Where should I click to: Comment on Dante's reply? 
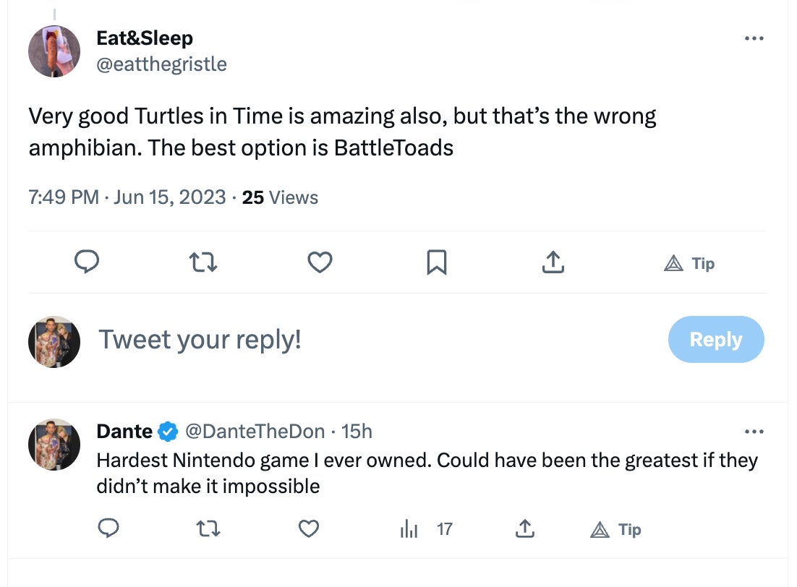(108, 529)
